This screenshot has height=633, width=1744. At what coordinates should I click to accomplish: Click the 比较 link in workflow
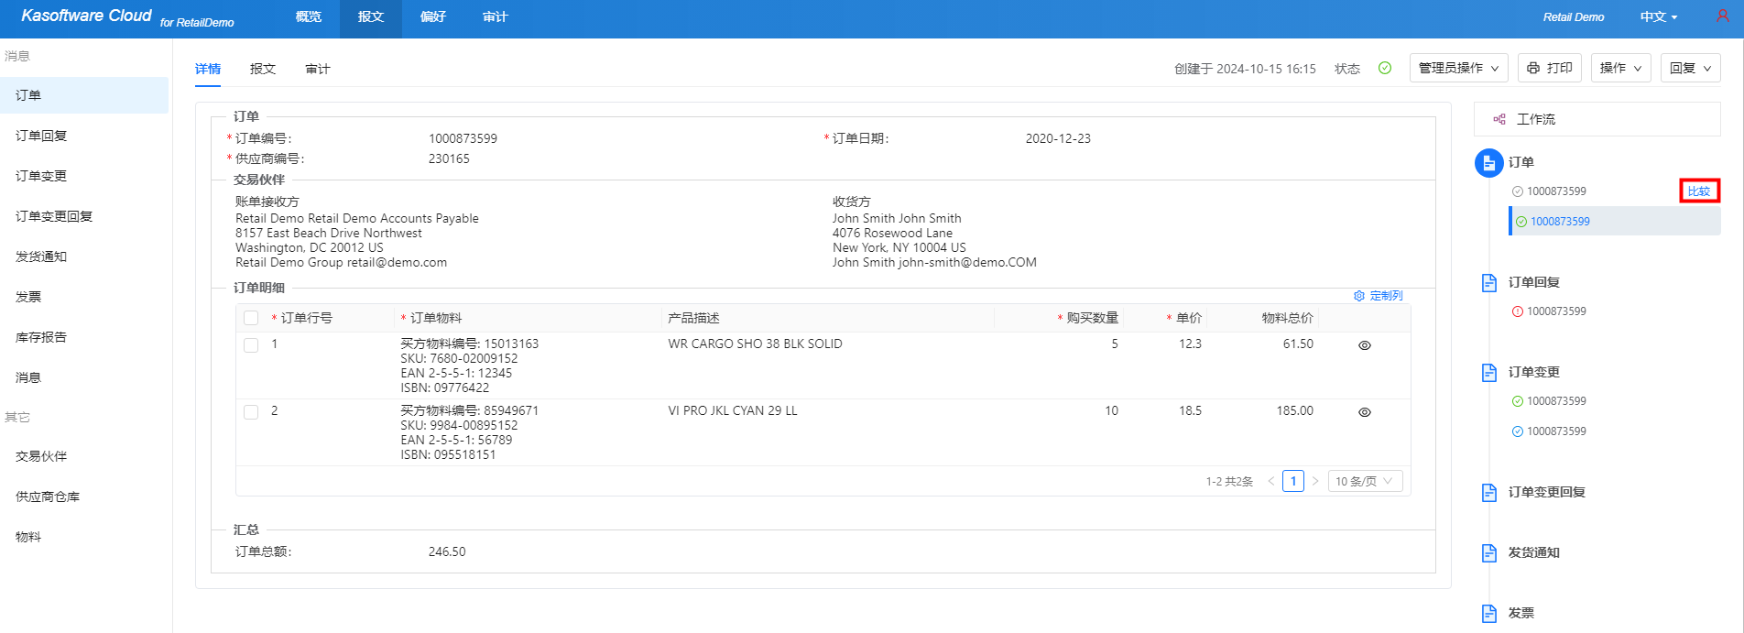click(x=1699, y=191)
